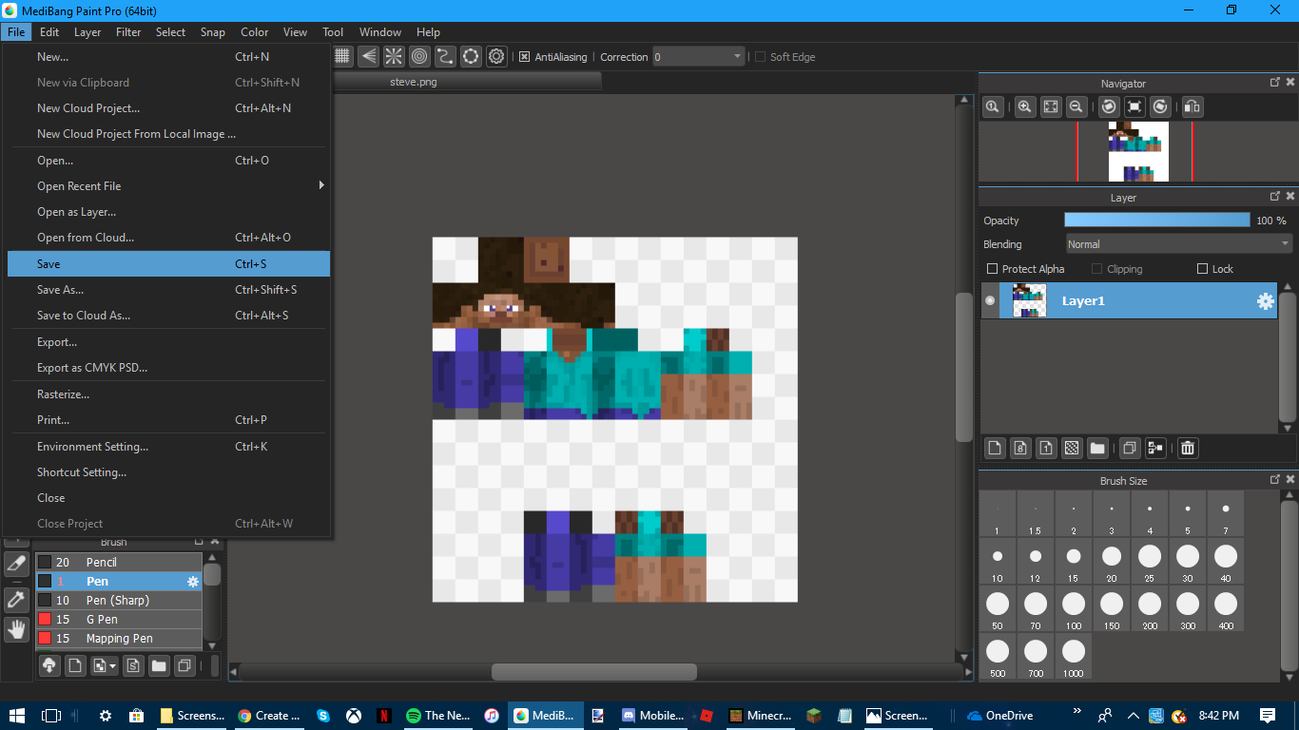
Task: Choose Open as Layer... menu entry
Action: pyautogui.click(x=168, y=212)
